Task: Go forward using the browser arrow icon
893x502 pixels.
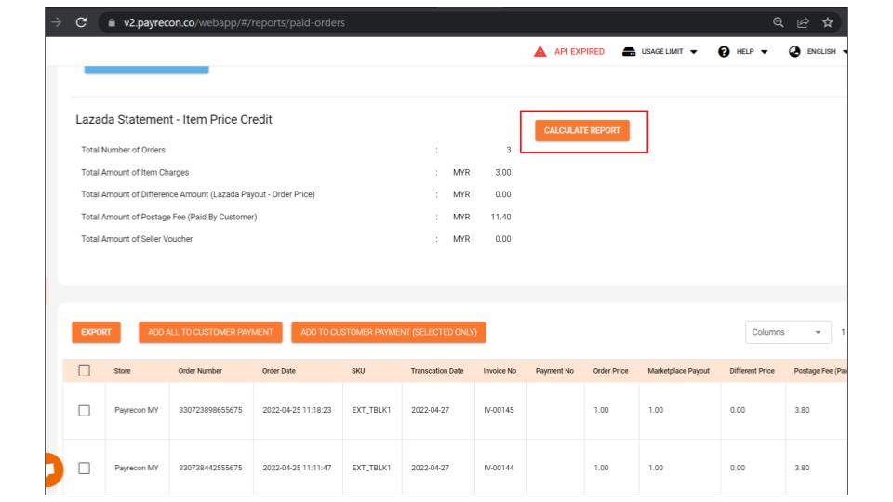Action: click(x=57, y=22)
